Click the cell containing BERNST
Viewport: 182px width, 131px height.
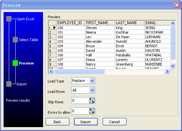[157, 46]
